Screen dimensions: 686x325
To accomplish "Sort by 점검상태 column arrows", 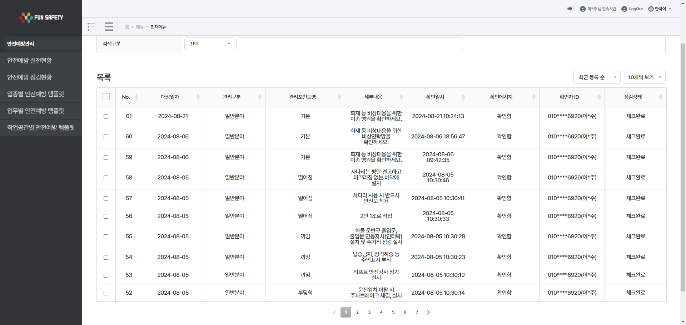I will click(x=661, y=97).
